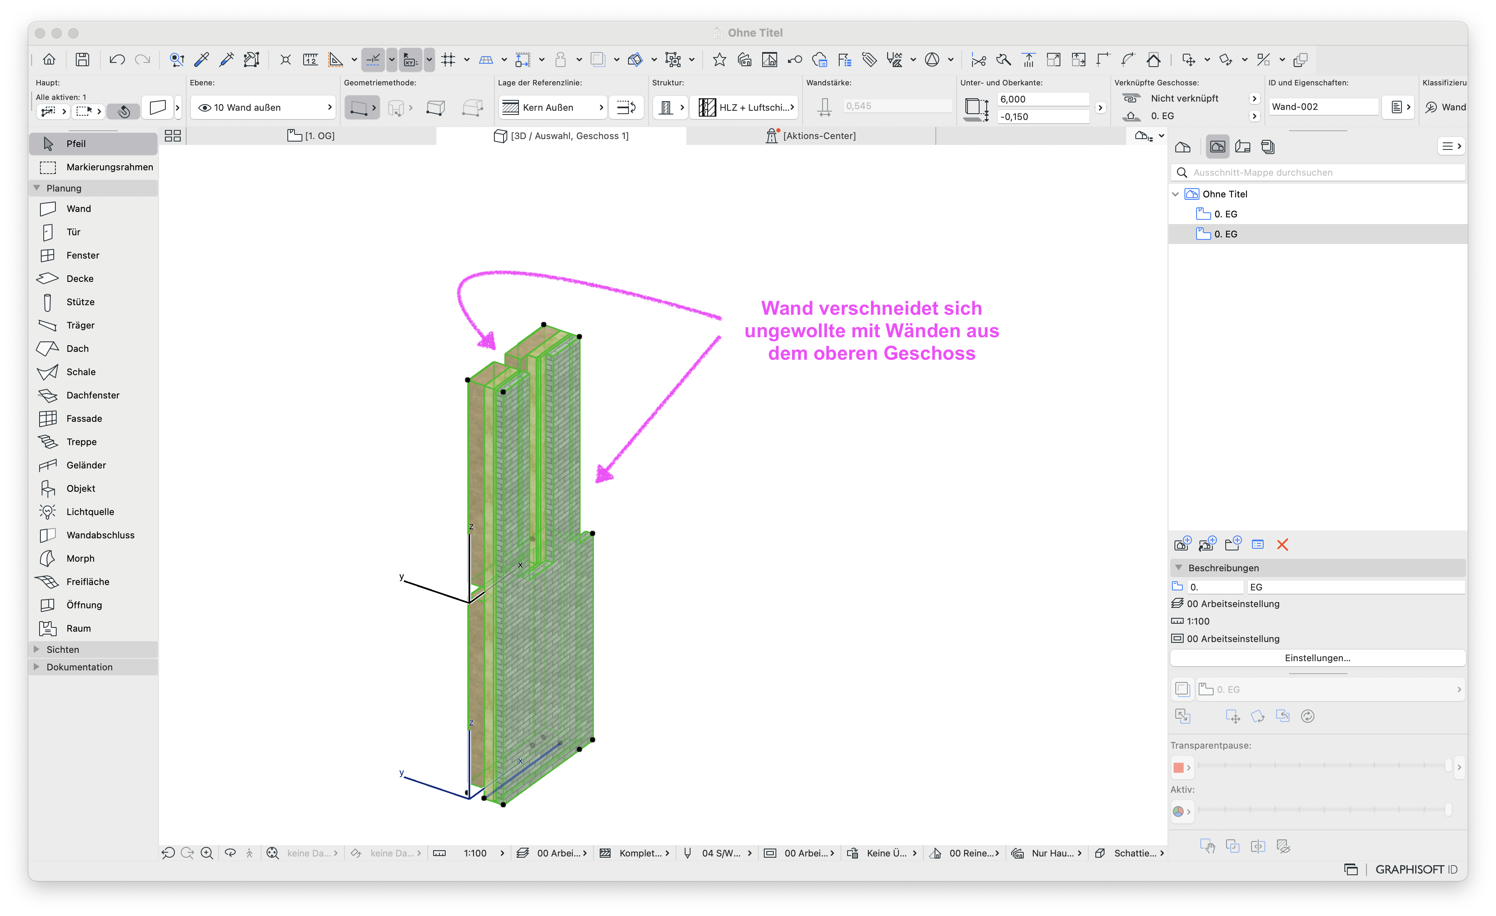Click the Einstellungen... button
This screenshot has width=1496, height=916.
1317,658
